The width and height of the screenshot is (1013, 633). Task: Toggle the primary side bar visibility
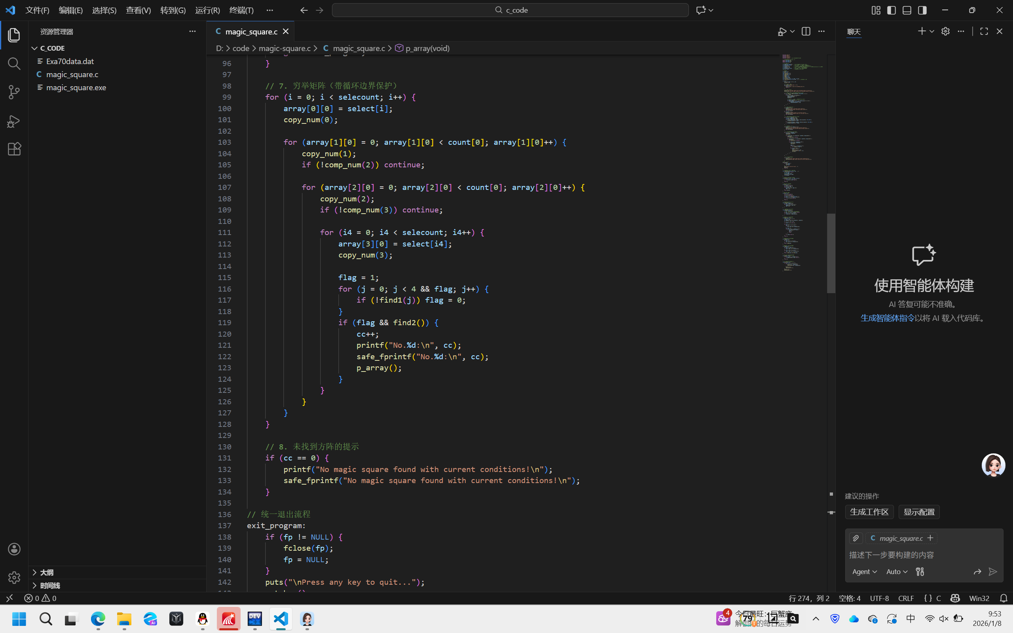[x=892, y=10]
